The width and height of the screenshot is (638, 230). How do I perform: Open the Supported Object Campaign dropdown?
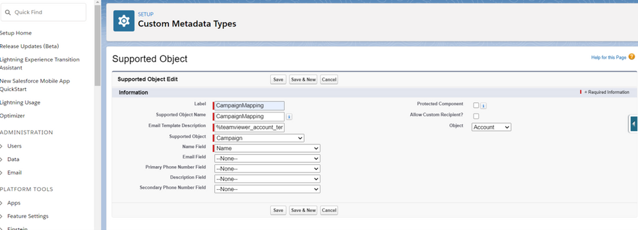pos(259,138)
